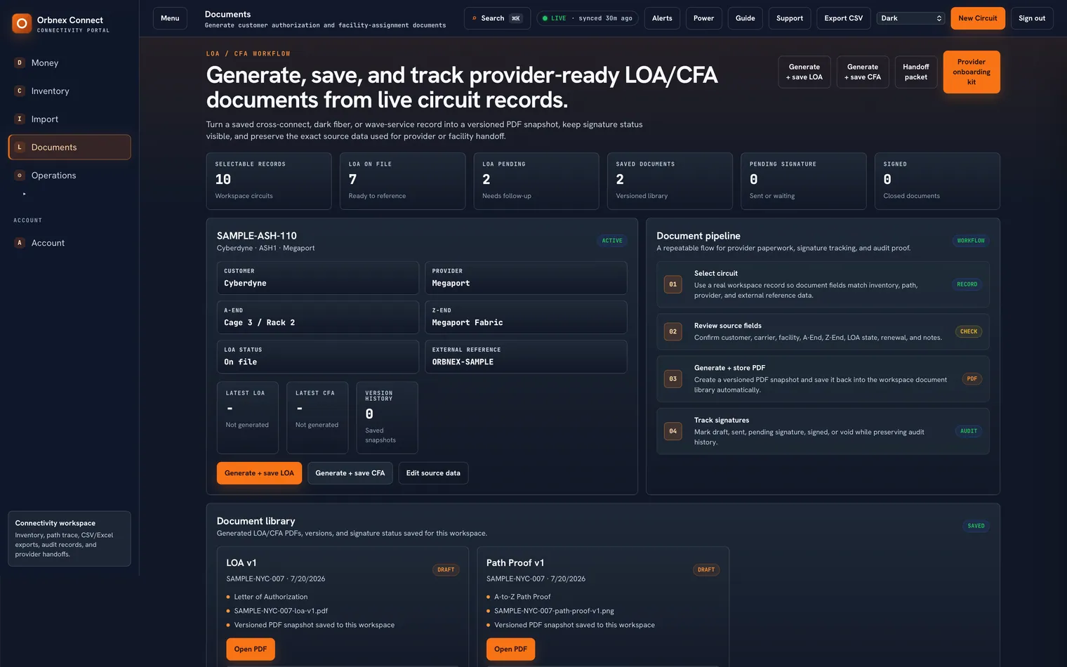Click the PDF tag on Generate + store PDF
The width and height of the screenshot is (1067, 667).
tap(972, 378)
